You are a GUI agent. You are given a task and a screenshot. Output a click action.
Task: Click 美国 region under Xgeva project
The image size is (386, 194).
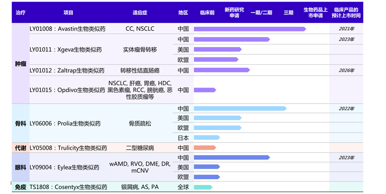(183, 50)
